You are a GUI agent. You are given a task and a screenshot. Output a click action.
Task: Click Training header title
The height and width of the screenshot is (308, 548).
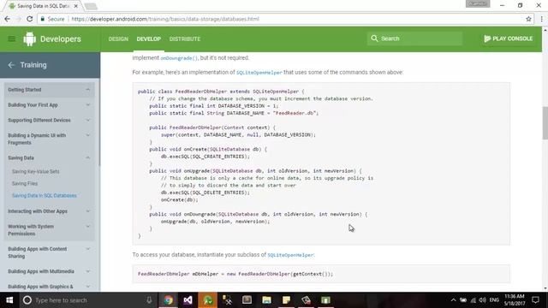coord(33,65)
